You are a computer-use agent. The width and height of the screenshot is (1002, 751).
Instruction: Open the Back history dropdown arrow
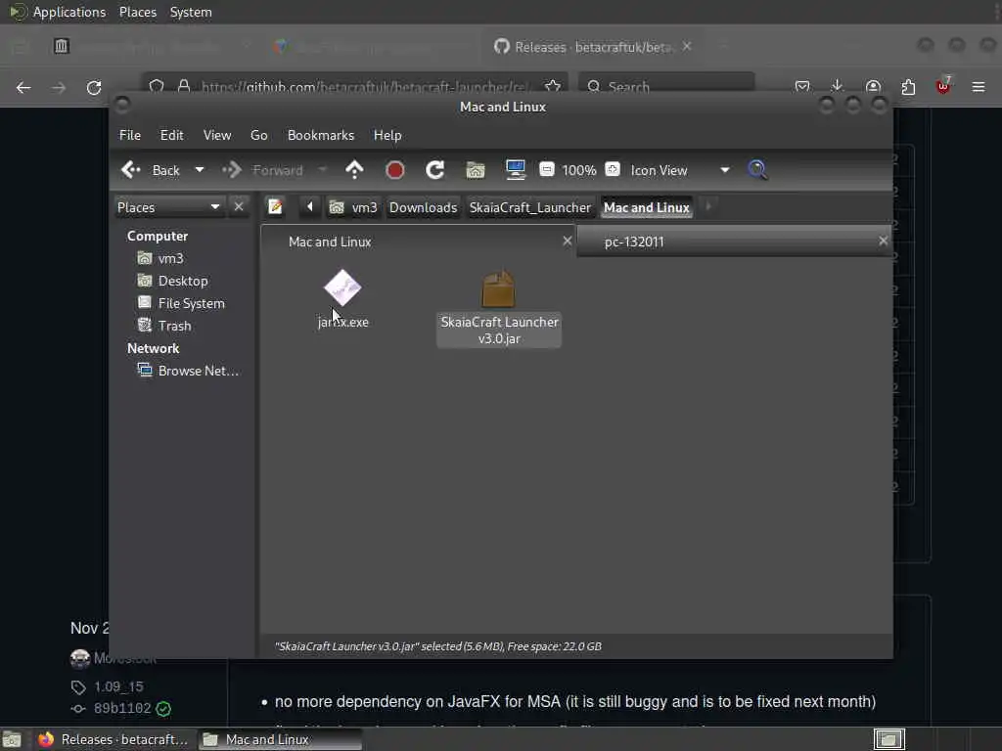click(x=200, y=170)
